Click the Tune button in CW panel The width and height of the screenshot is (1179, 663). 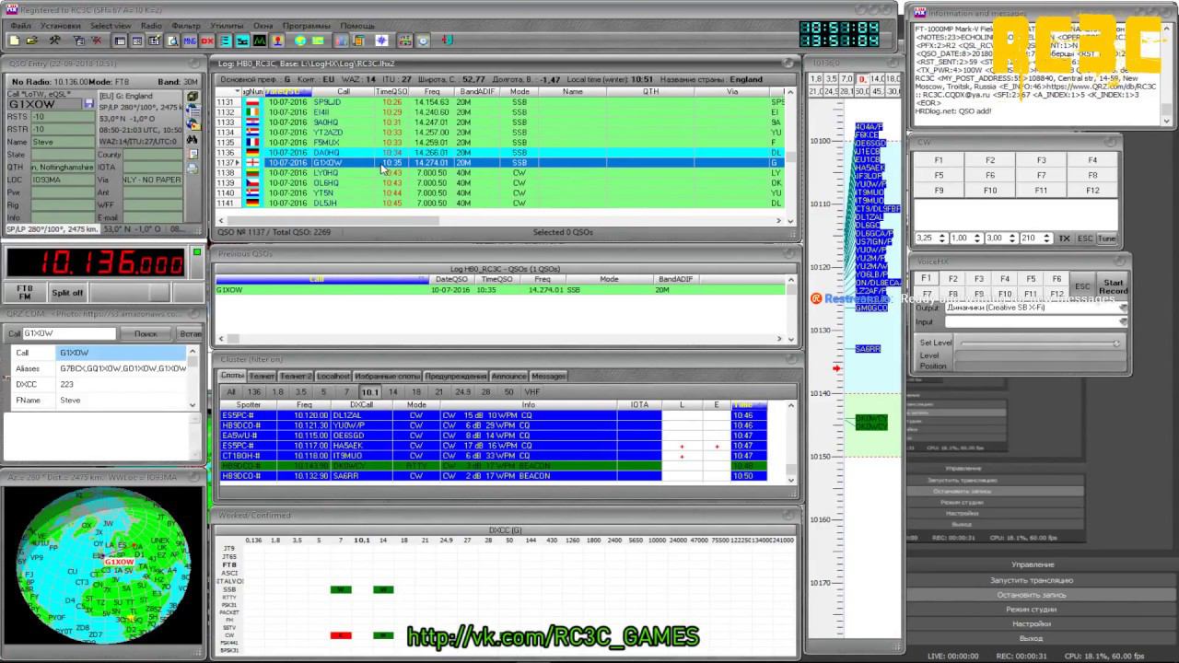coord(1107,238)
